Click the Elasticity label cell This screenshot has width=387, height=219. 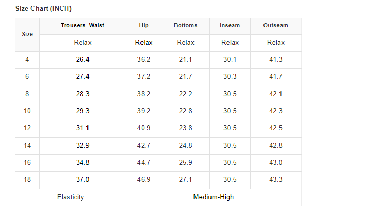coord(71,197)
